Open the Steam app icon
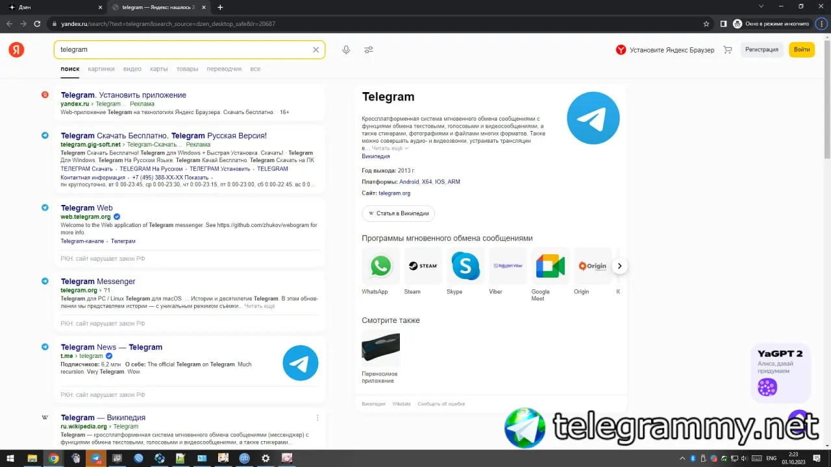The height and width of the screenshot is (467, 831). point(423,266)
